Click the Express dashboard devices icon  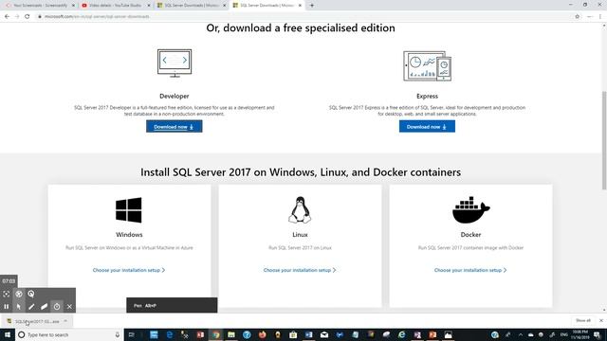tap(428, 65)
